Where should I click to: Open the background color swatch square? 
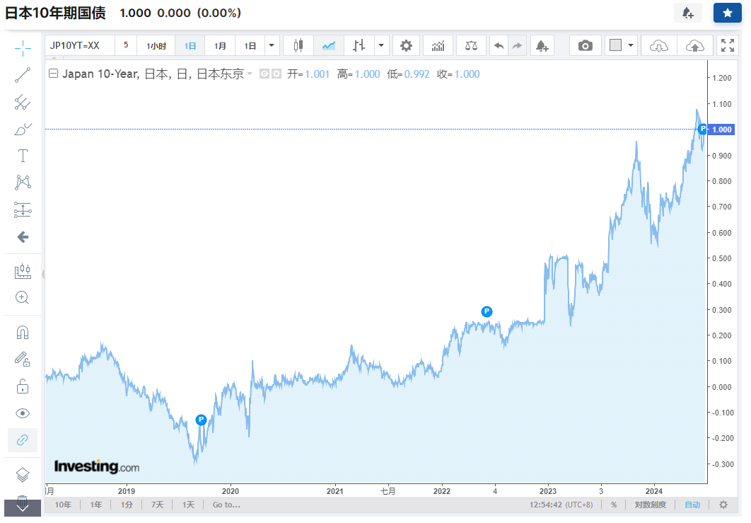point(615,45)
